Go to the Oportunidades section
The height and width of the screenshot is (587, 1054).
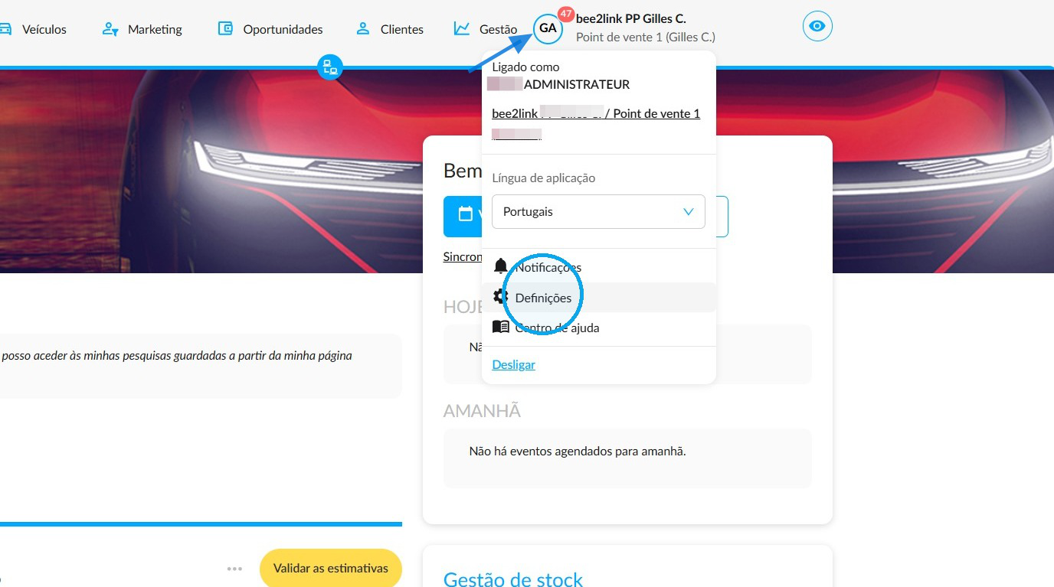tap(270, 29)
